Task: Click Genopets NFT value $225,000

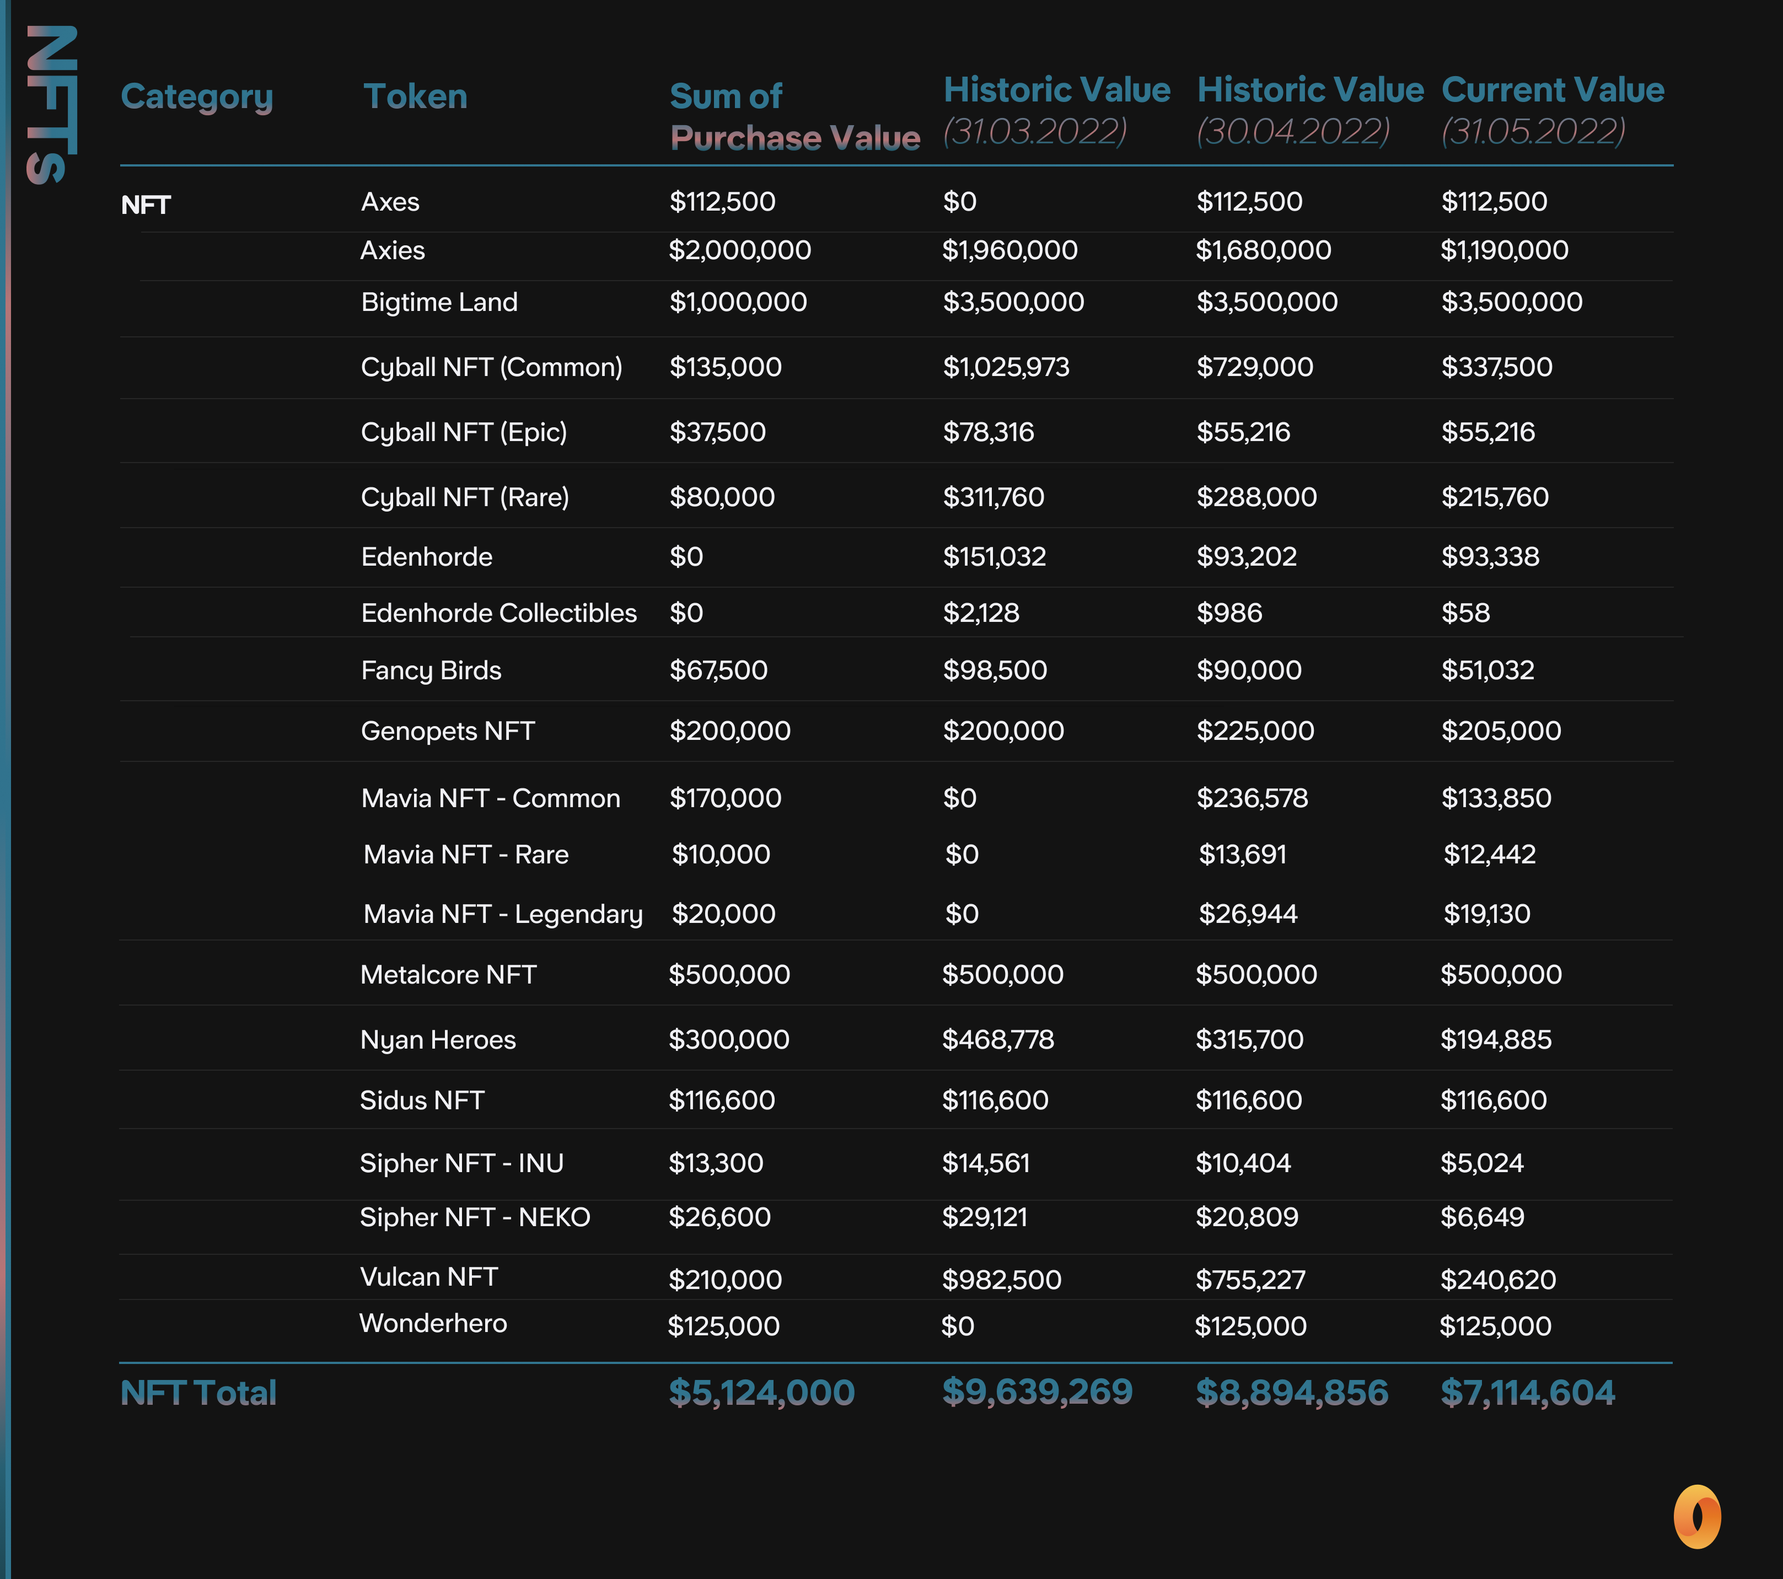Action: click(1255, 731)
